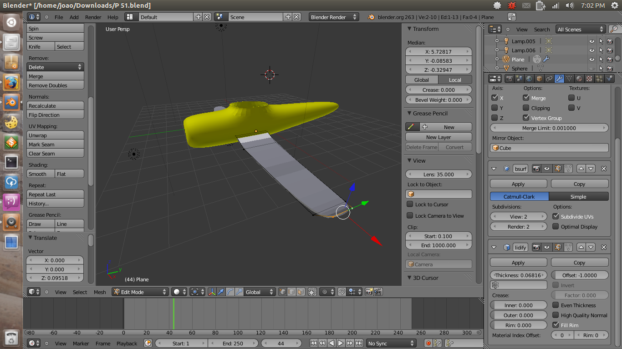Expand the Lamp.005 tree item

point(497,41)
